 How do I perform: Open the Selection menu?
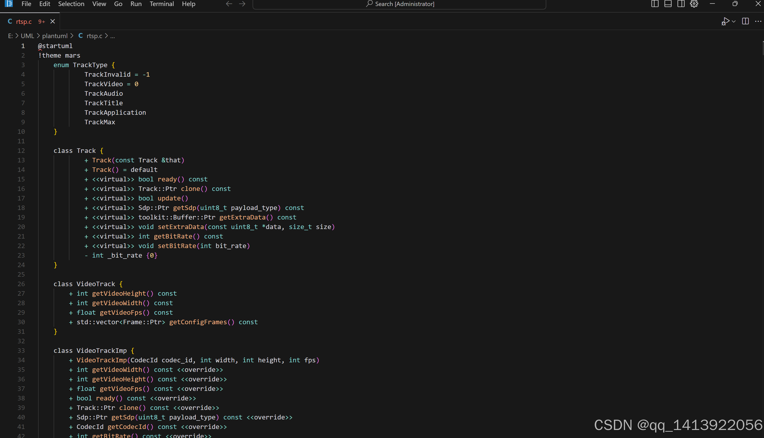pyautogui.click(x=71, y=4)
